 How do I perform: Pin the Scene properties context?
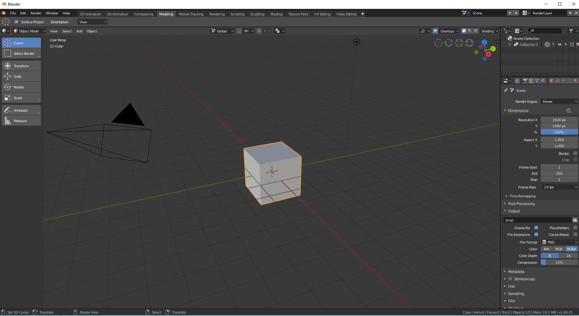pos(506,90)
